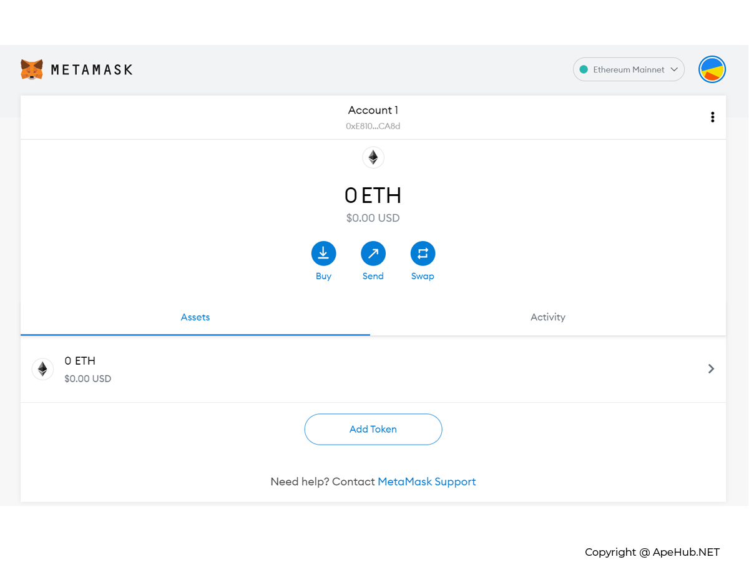Open the account avatar menu
This screenshot has width=749, height=562.
[712, 69]
